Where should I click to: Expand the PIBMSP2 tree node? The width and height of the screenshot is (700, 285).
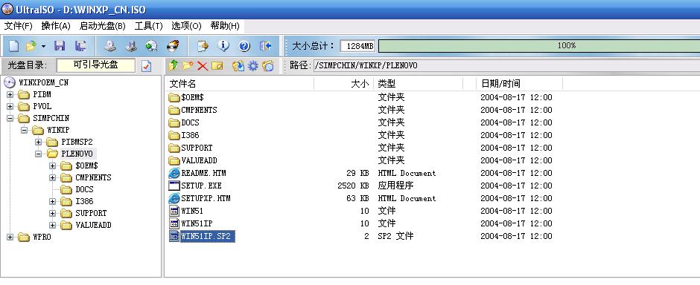39,142
